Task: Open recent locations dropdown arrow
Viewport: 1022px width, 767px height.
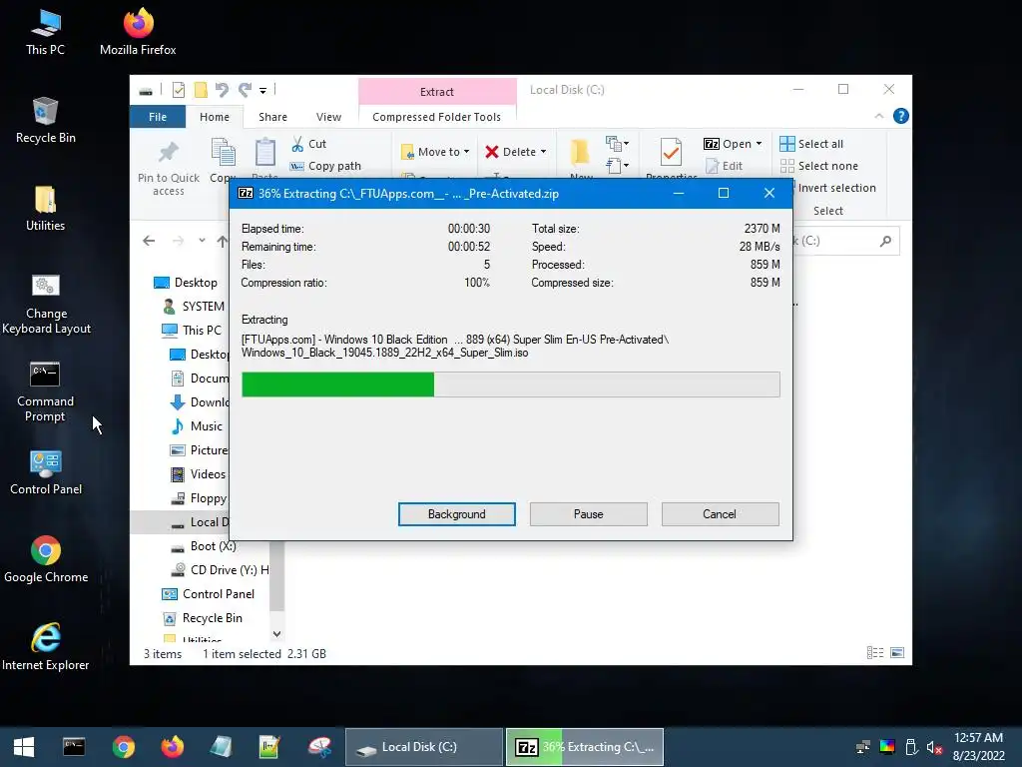Action: pyautogui.click(x=202, y=241)
